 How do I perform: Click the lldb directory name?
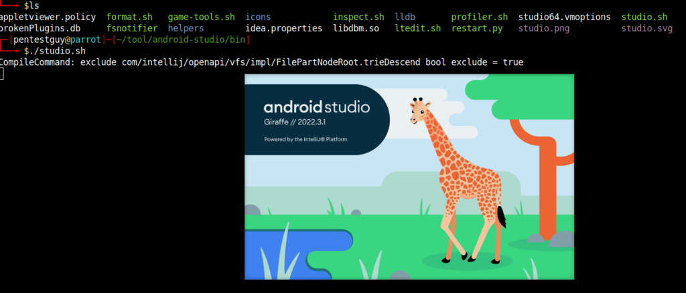tap(405, 17)
